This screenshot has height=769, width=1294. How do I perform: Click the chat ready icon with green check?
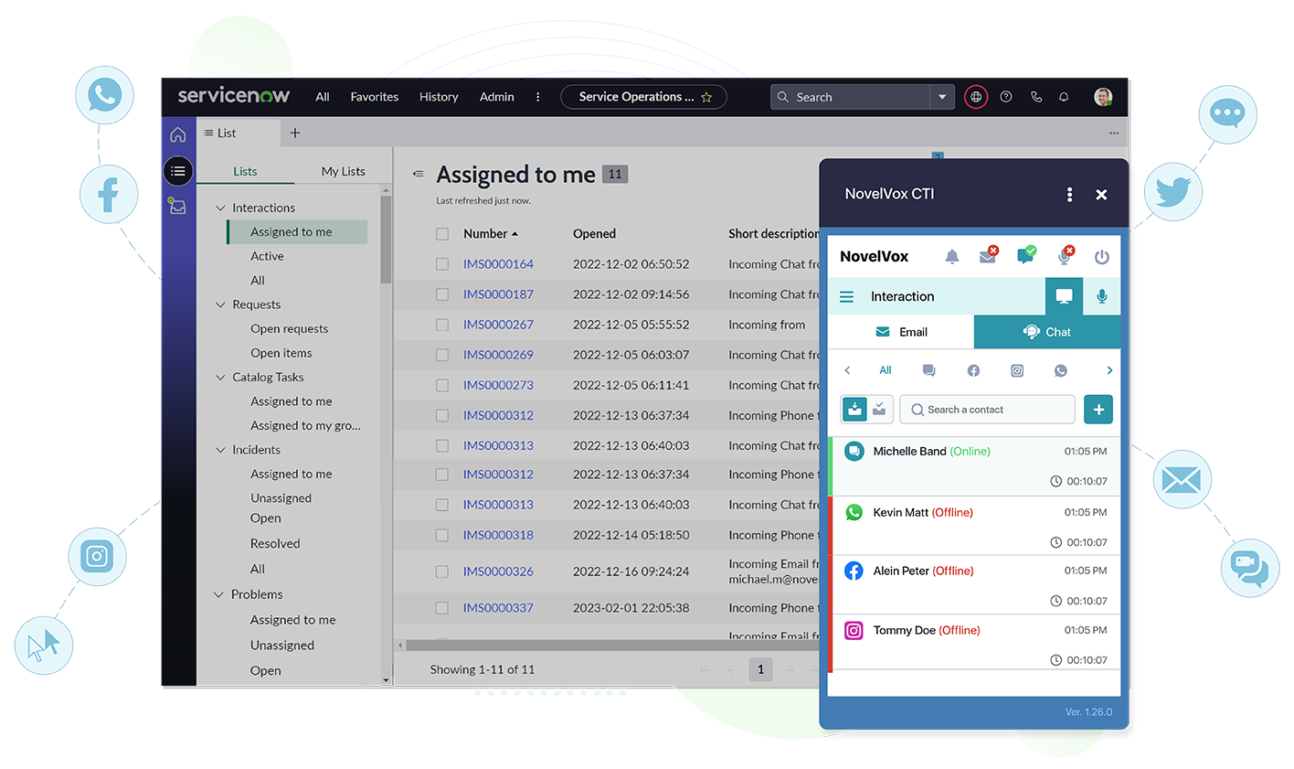click(1025, 256)
